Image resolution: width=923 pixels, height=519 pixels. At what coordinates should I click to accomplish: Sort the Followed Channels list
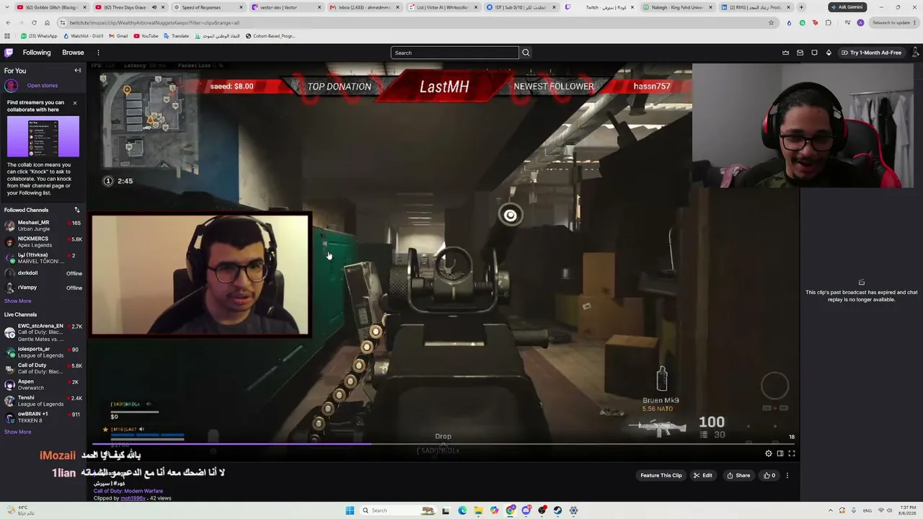point(77,210)
